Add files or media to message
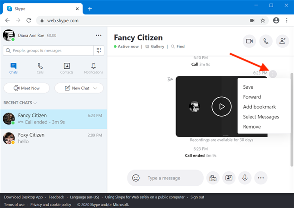Image resolution: width=294 pixels, height=208 pixels. (x=213, y=178)
